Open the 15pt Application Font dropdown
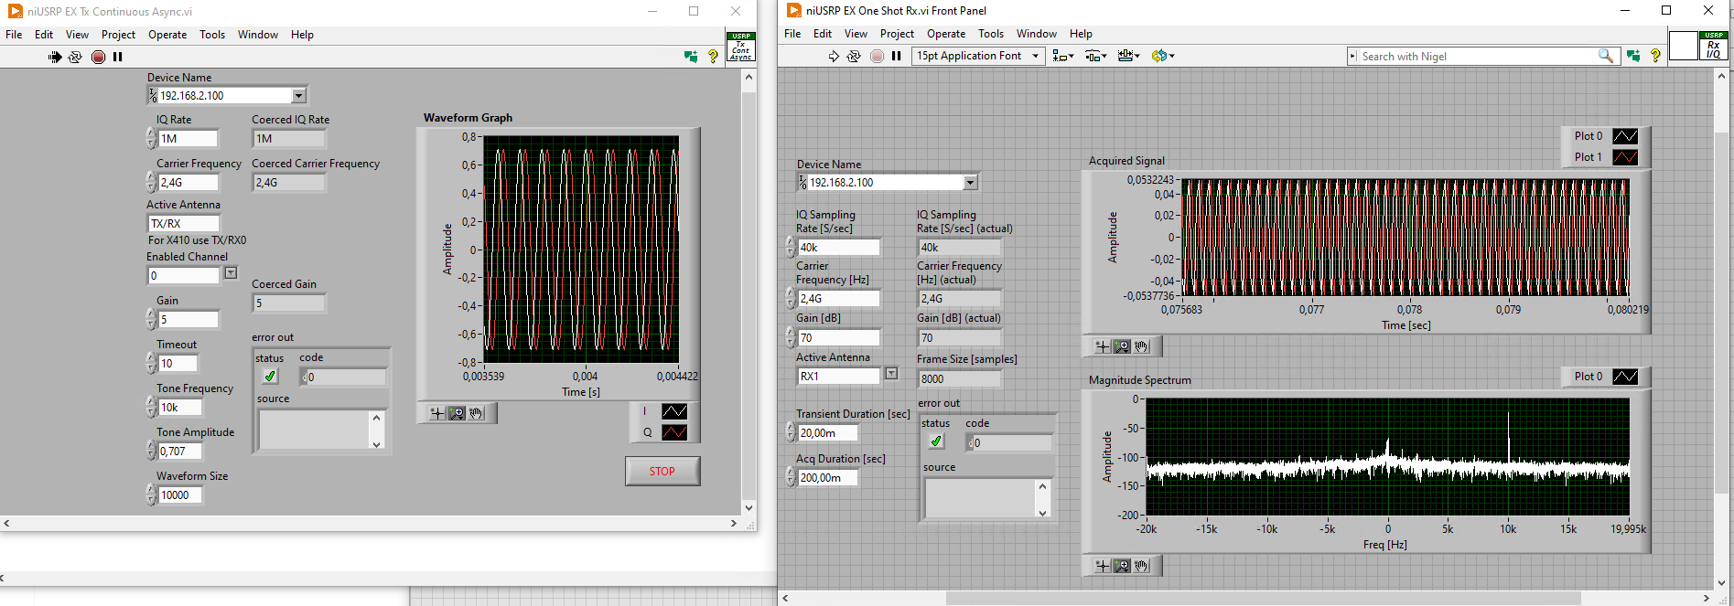 point(978,56)
